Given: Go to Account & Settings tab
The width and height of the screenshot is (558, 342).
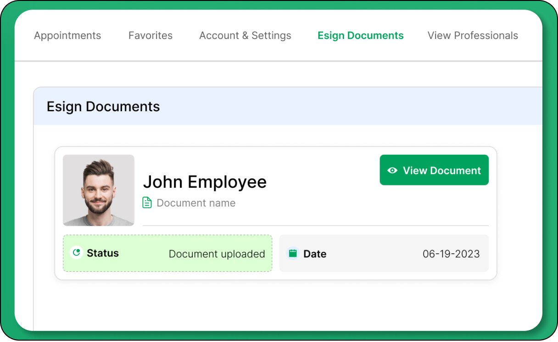Looking at the screenshot, I should click(x=245, y=36).
